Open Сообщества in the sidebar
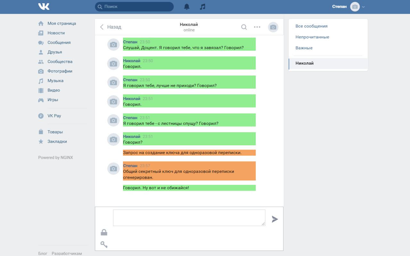The height and width of the screenshot is (256, 410). pos(60,62)
